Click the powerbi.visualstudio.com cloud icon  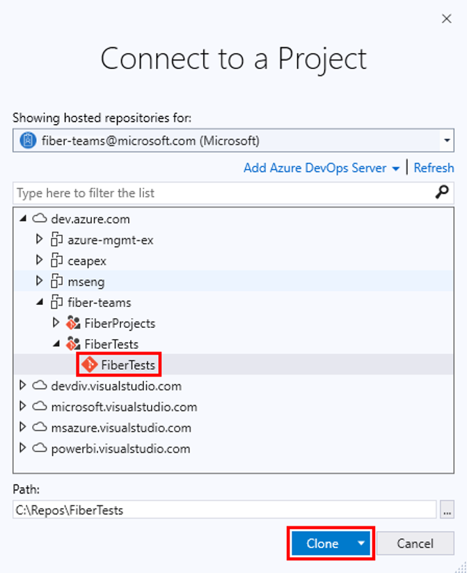click(x=40, y=448)
